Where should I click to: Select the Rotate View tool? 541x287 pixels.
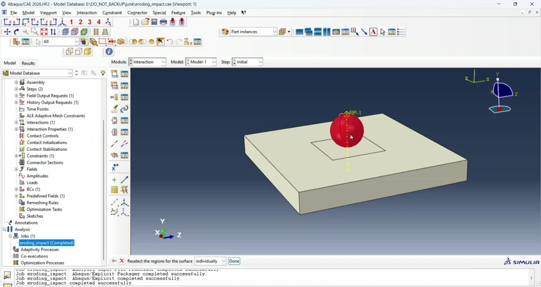point(16,32)
